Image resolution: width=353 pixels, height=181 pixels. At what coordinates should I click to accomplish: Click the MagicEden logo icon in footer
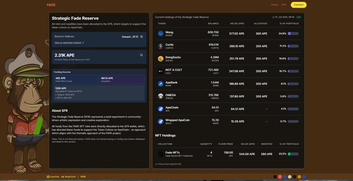point(62,177)
